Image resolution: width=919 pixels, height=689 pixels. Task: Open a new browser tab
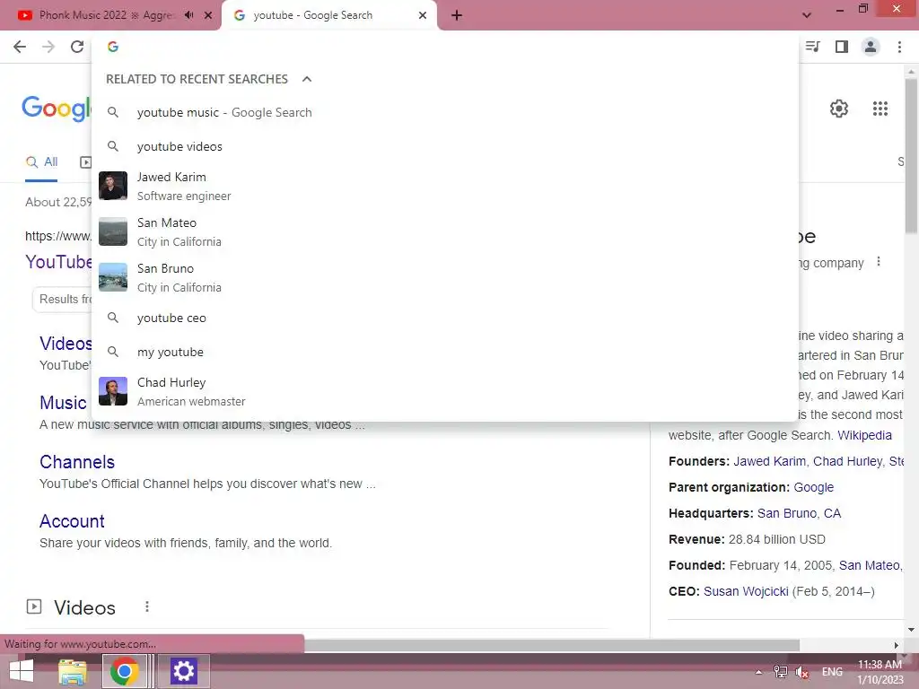pos(457,15)
